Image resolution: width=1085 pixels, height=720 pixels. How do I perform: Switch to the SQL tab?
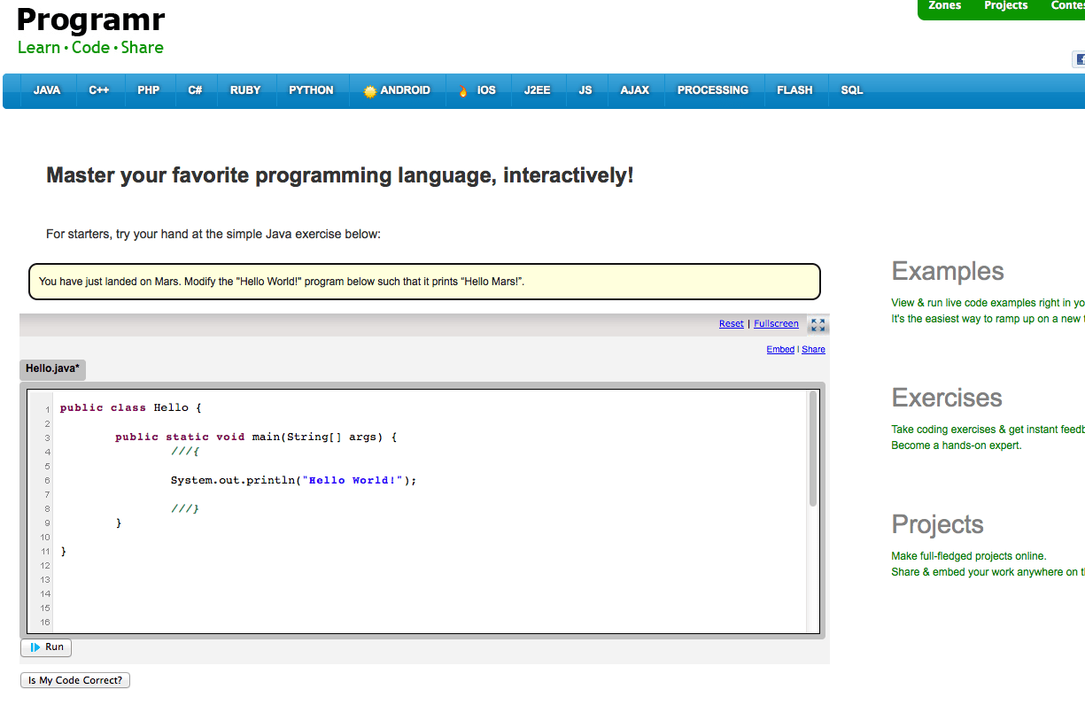click(x=851, y=89)
